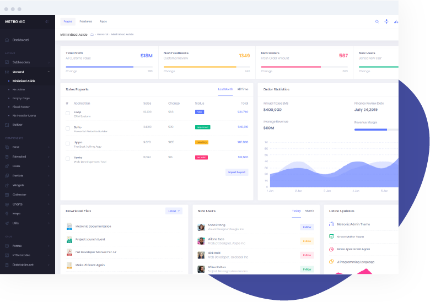This screenshot has width=430, height=302.
Task: Expand the Subheaders sidebar menu
Action: (26, 63)
